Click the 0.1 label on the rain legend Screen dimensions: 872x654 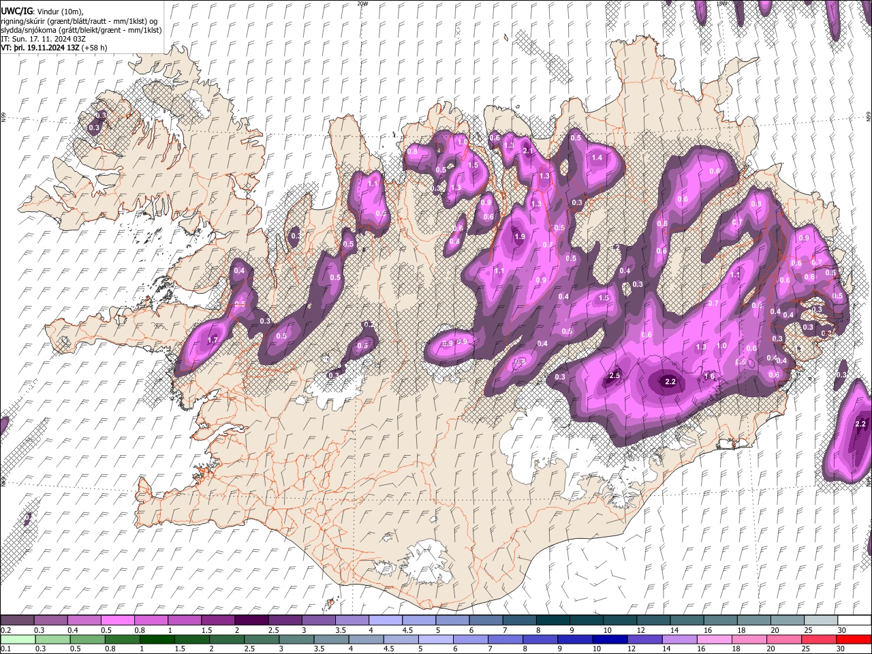coord(5,649)
